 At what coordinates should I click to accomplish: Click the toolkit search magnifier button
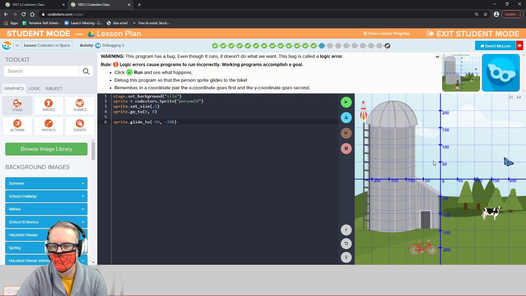click(x=86, y=71)
